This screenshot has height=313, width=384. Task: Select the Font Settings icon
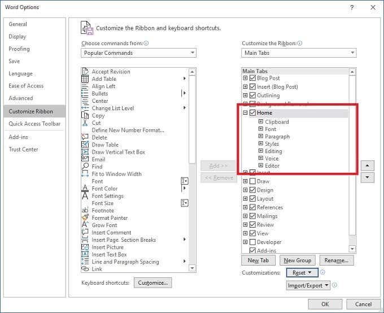coord(85,196)
